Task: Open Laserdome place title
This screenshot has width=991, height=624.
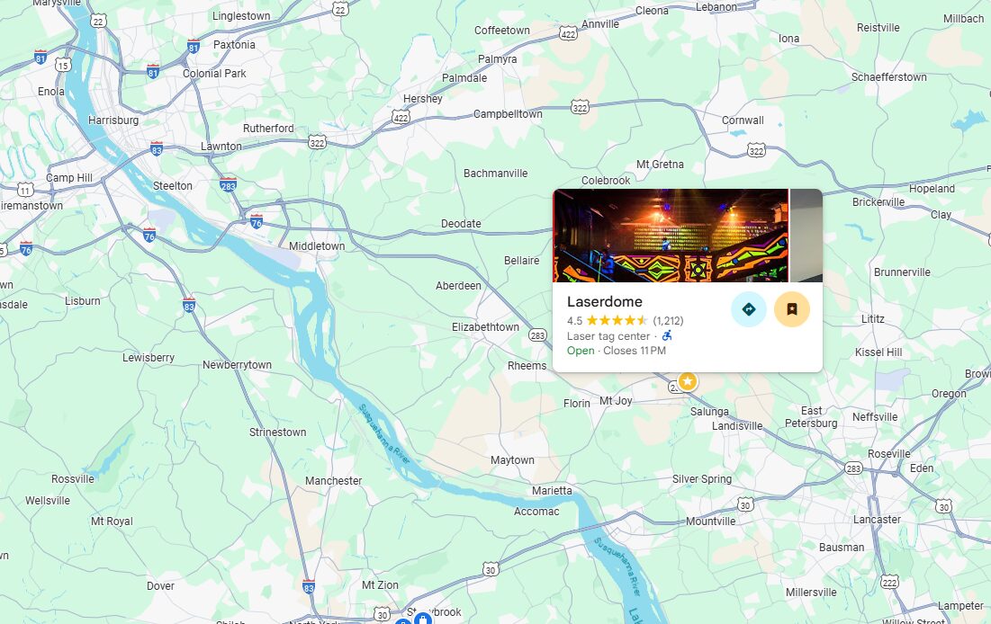Action: click(604, 301)
